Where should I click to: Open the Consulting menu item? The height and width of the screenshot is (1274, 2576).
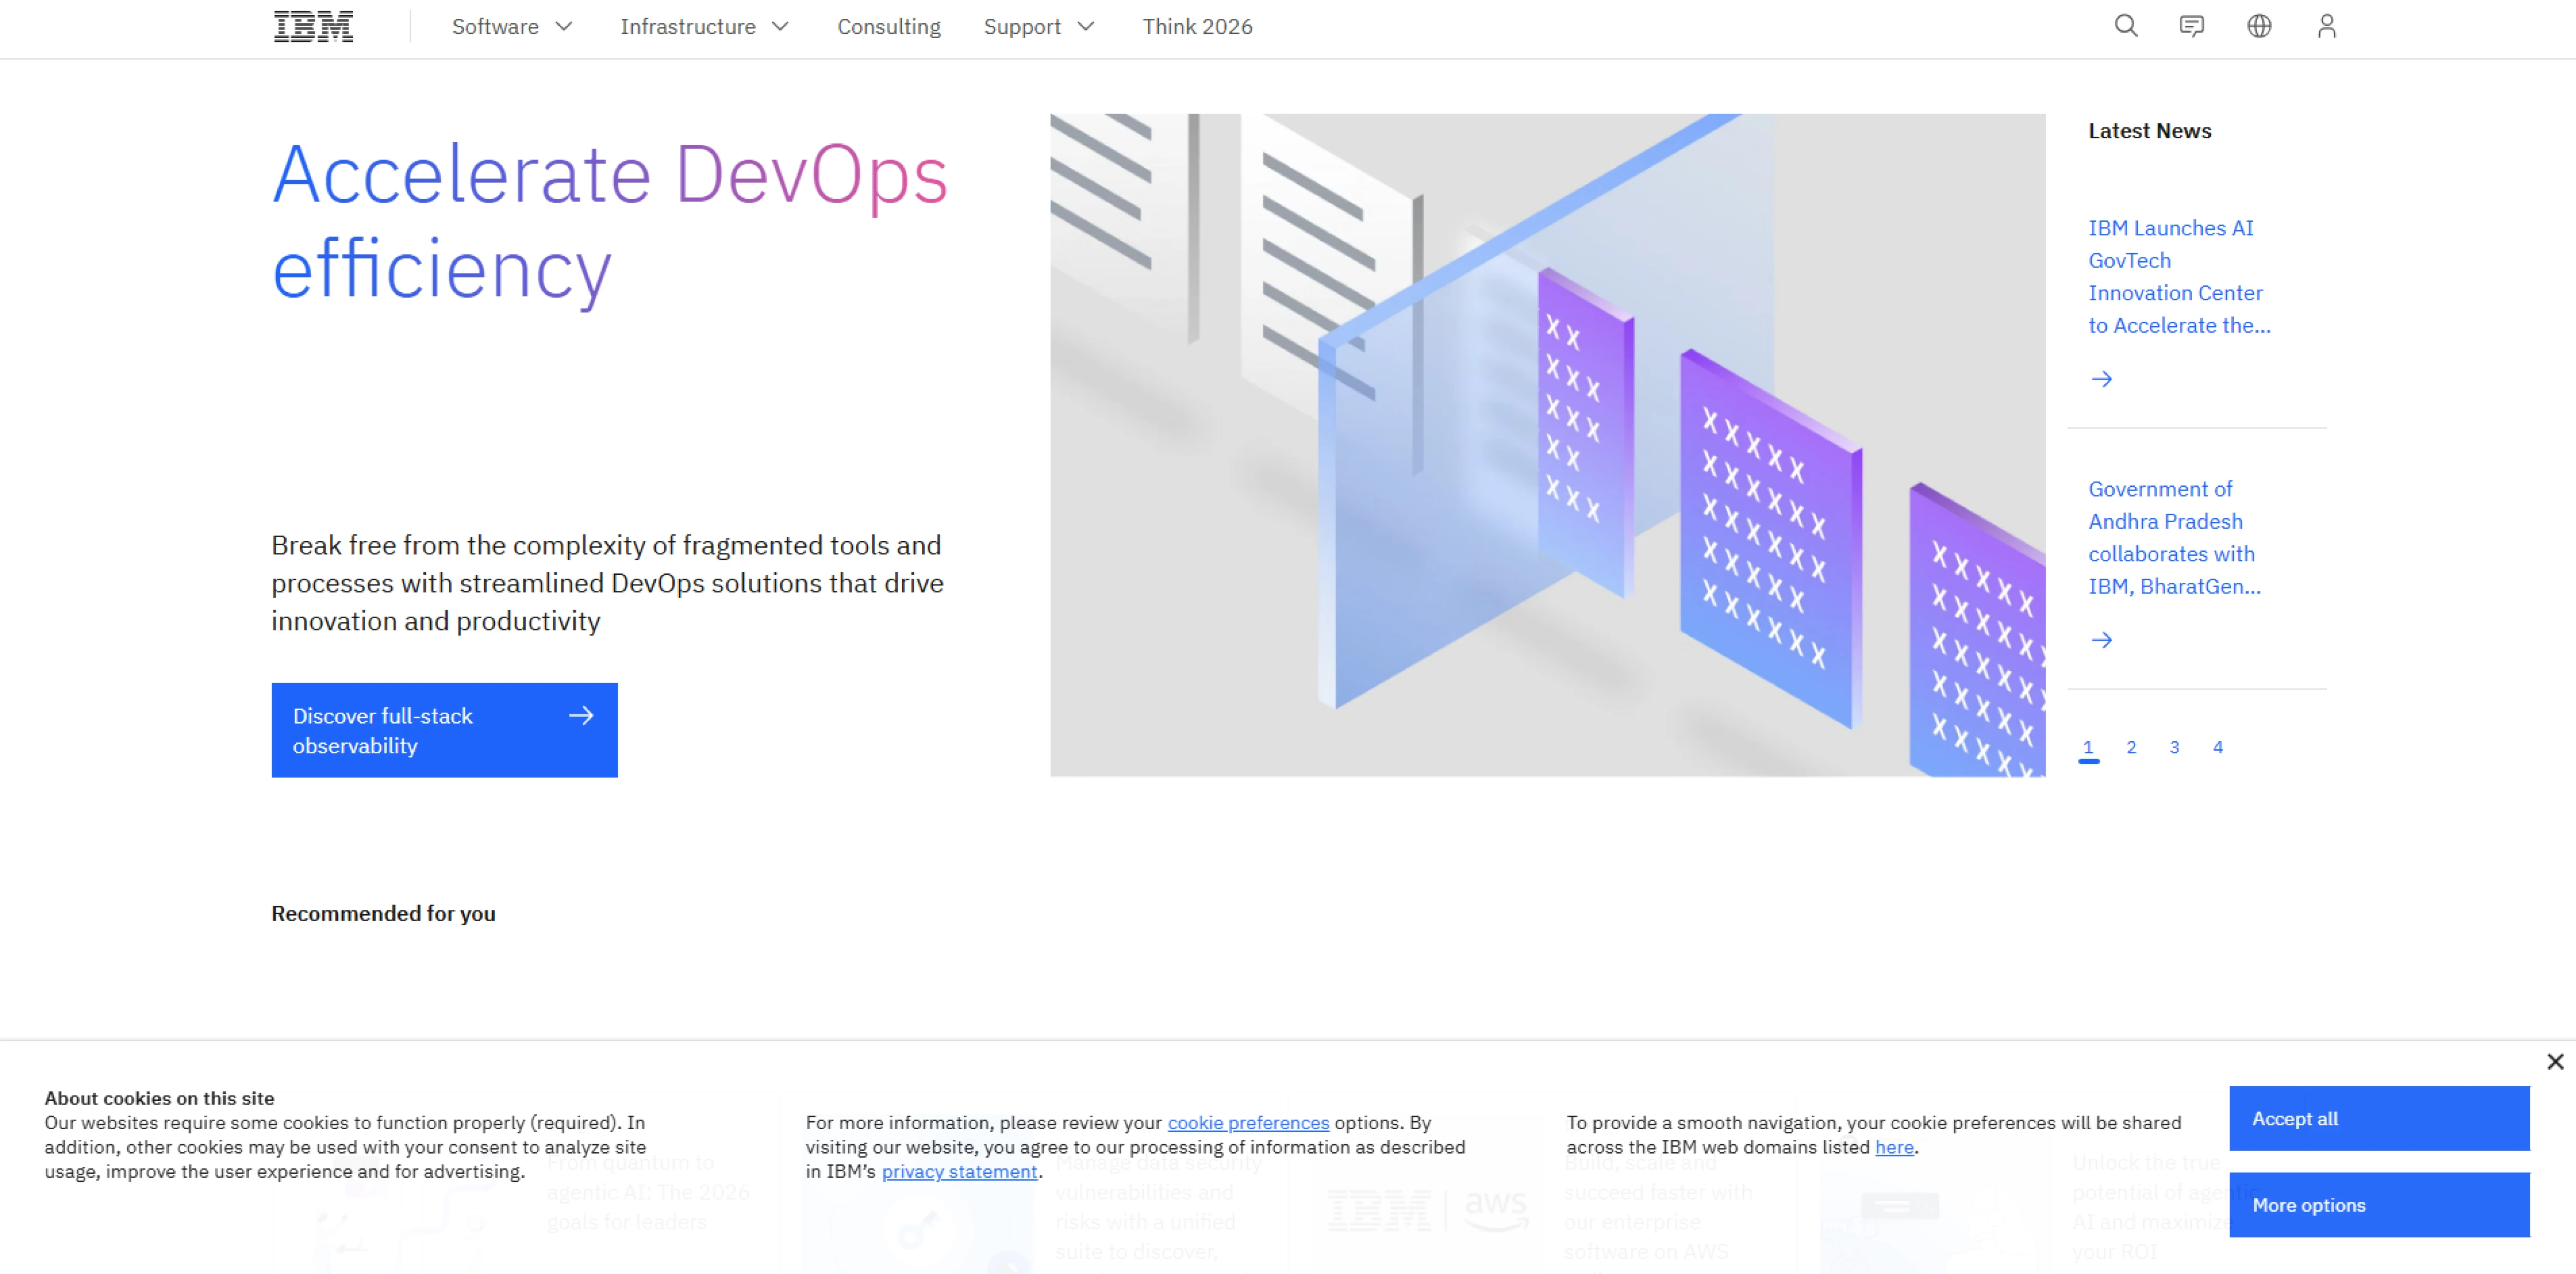[x=888, y=27]
